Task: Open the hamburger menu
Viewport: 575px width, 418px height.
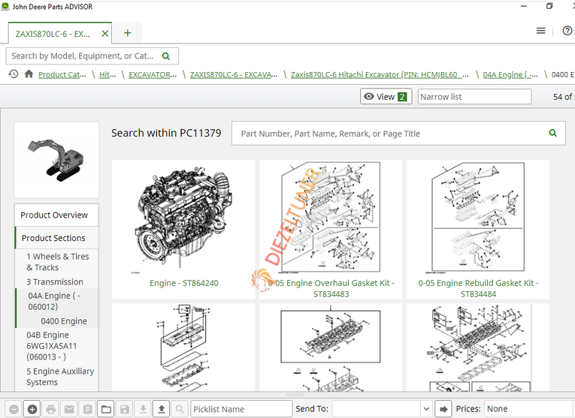Action: pos(540,31)
